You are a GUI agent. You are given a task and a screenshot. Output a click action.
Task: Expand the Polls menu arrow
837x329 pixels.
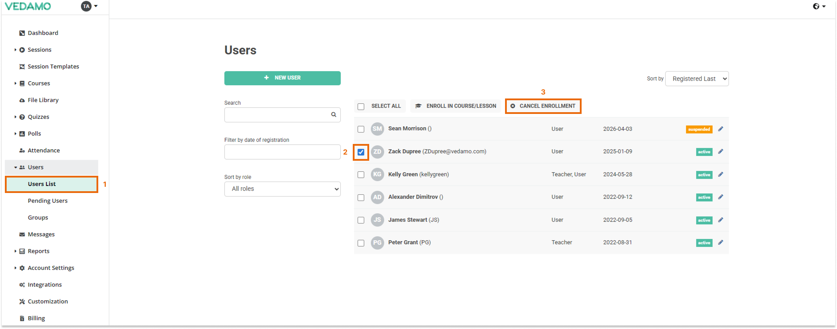tap(15, 134)
